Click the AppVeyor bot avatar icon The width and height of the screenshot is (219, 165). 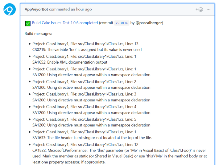(x=10, y=10)
